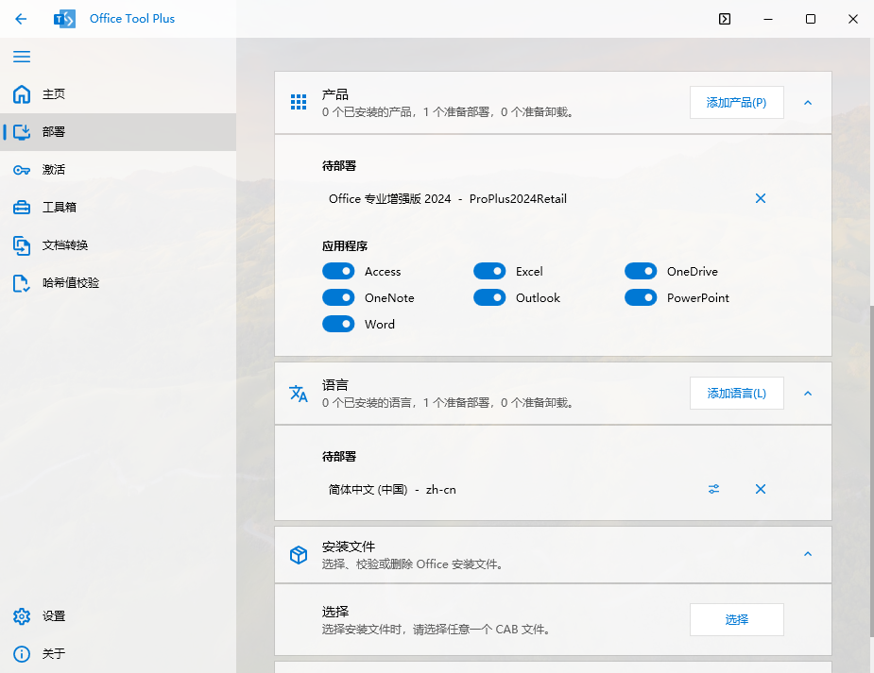Image resolution: width=874 pixels, height=673 pixels.
Task: Click the 安装文件 section title
Action: [349, 547]
